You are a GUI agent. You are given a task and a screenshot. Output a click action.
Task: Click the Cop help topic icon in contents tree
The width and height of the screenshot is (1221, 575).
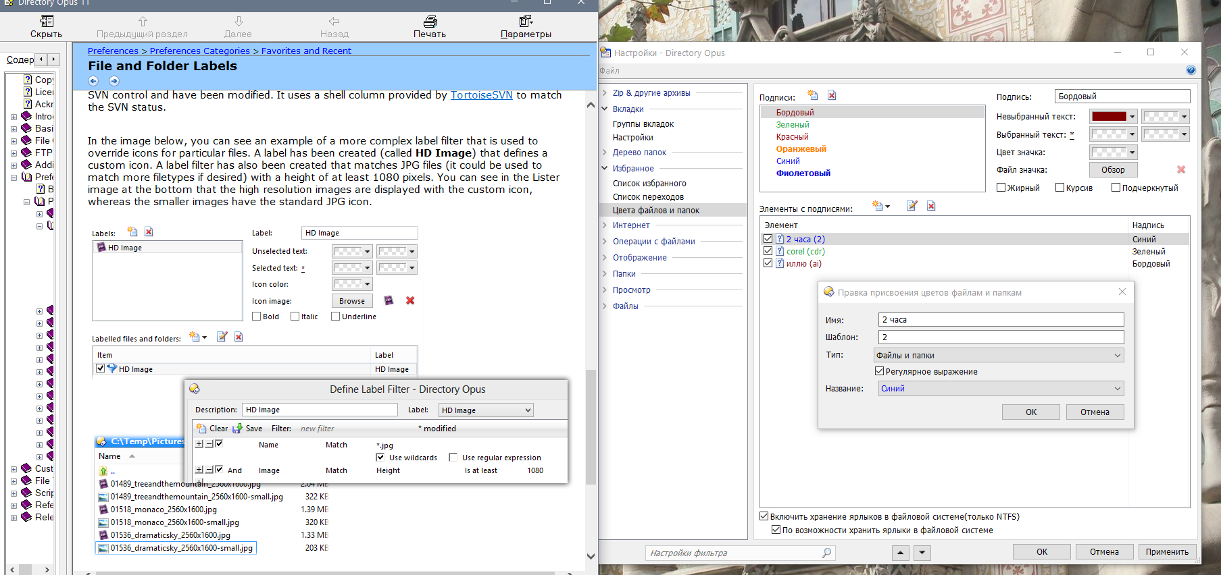28,80
